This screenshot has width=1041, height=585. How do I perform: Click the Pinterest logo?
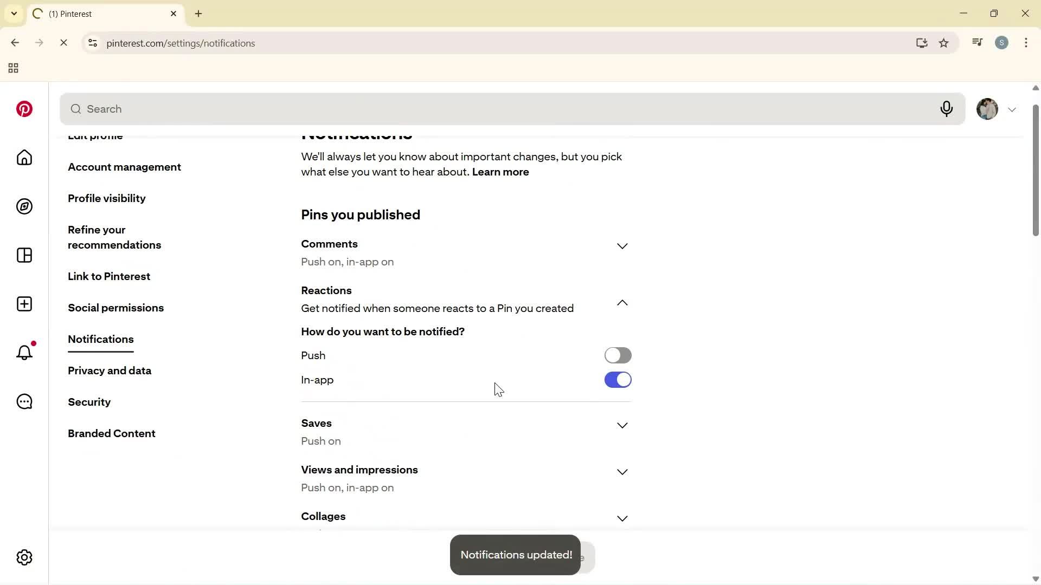[24, 109]
